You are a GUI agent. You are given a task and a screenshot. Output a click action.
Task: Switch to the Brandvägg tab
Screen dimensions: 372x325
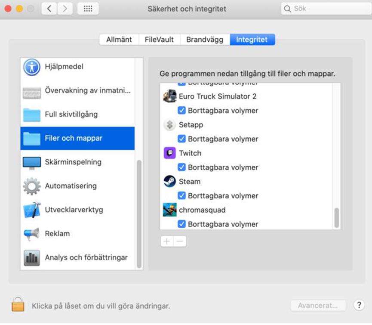click(205, 40)
